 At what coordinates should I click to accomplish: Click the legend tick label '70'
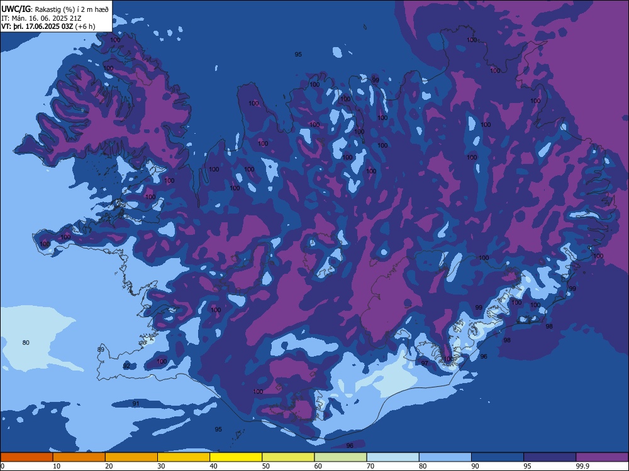[x=370, y=466]
